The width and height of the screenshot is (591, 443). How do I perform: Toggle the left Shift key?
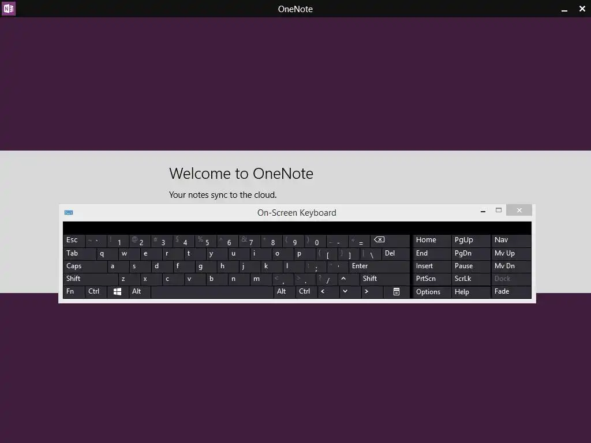pos(91,279)
